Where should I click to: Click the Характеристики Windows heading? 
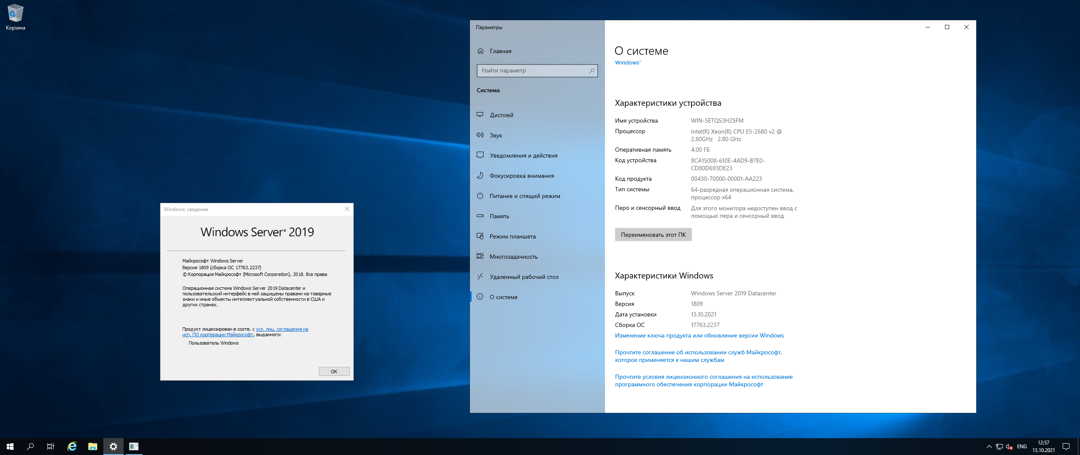(x=664, y=276)
